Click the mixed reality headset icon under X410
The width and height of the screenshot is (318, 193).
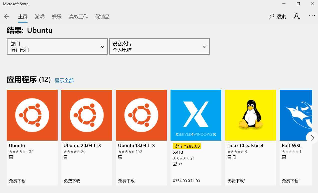tap(180, 164)
